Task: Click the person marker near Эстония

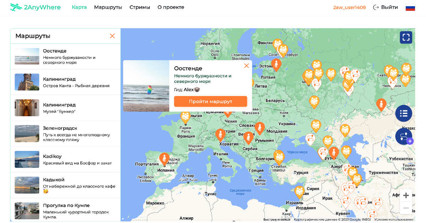Action: point(276,65)
